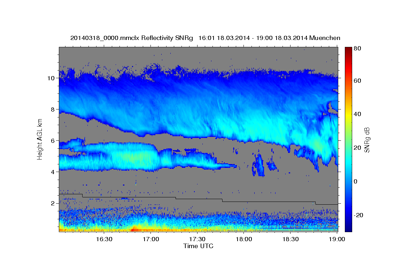Click the colorbar value 60
The width and height of the screenshot is (418, 278).
pos(357,81)
